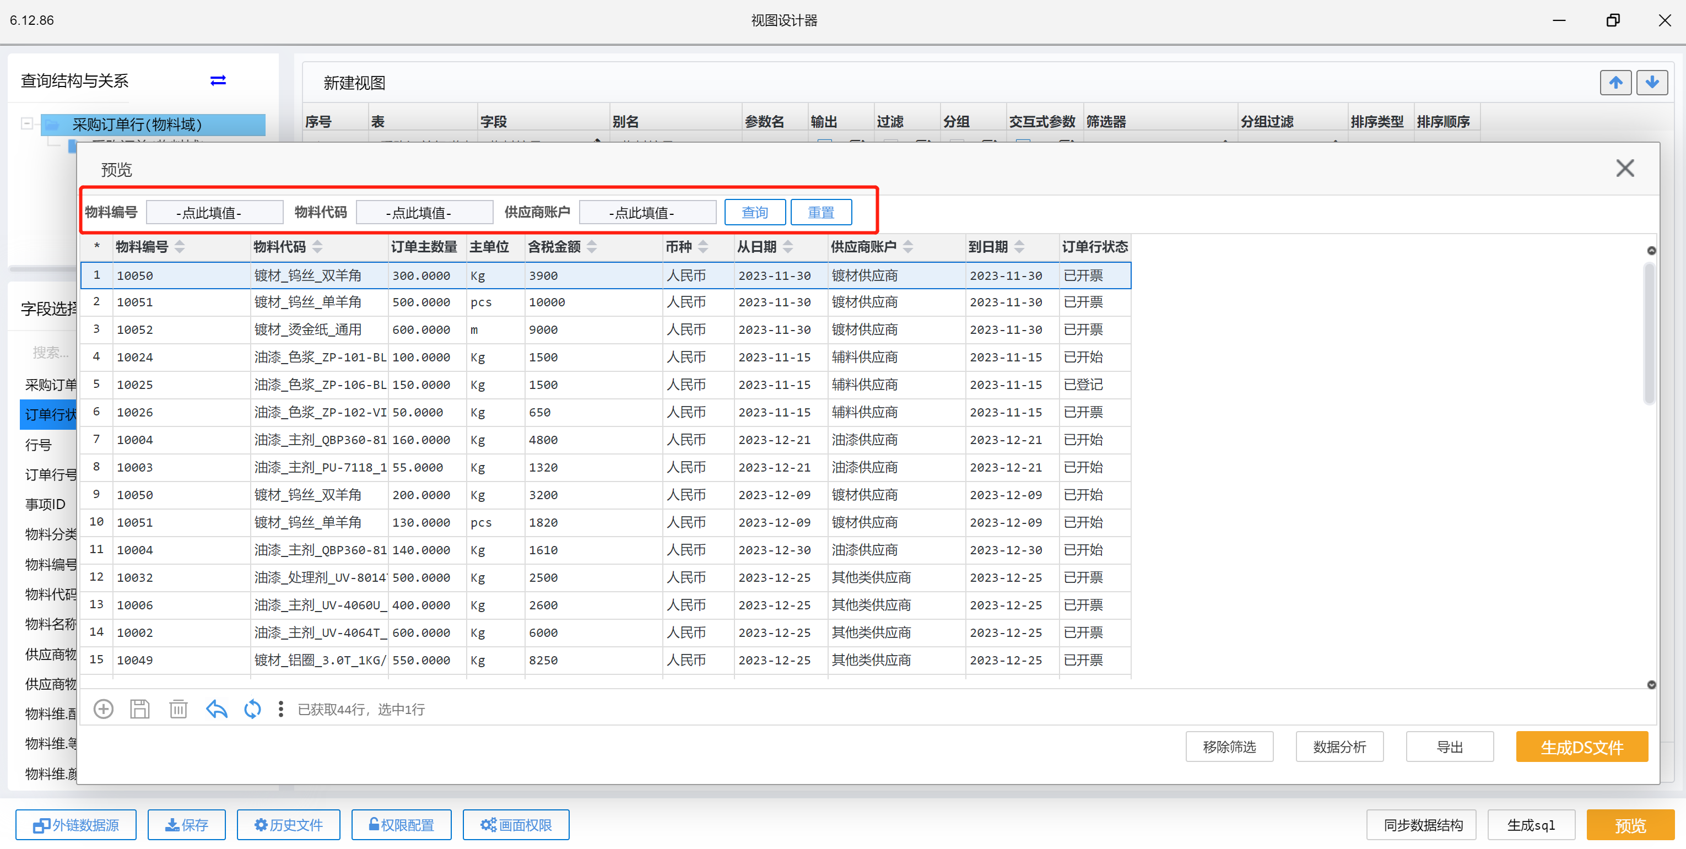Viewport: 1686px width, 849px height.
Task: Click the save disk icon in preview toolbar
Action: point(139,709)
